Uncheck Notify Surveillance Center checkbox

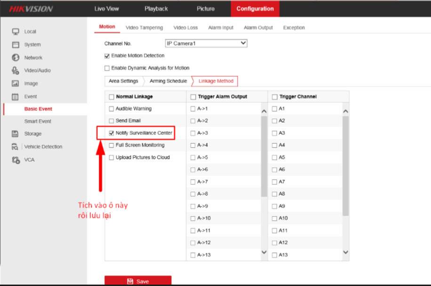[112, 133]
